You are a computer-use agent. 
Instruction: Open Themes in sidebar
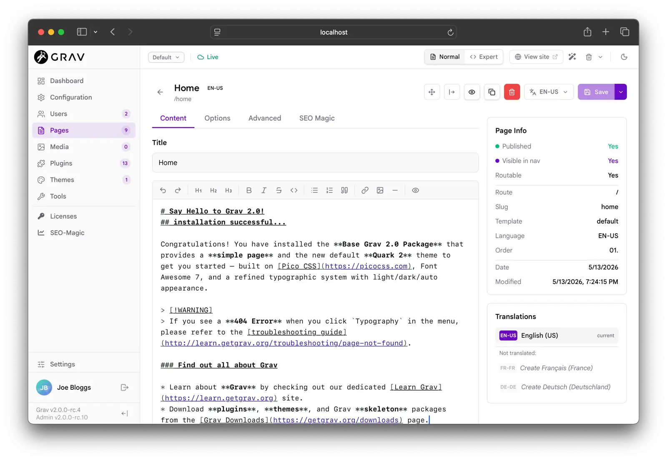[x=84, y=180]
